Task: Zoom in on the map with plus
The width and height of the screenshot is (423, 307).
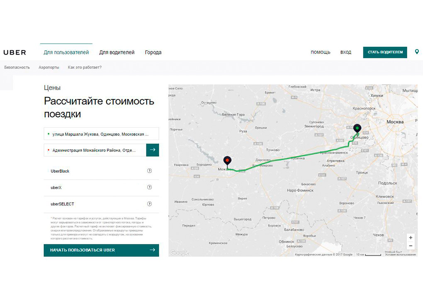Action: [411, 237]
